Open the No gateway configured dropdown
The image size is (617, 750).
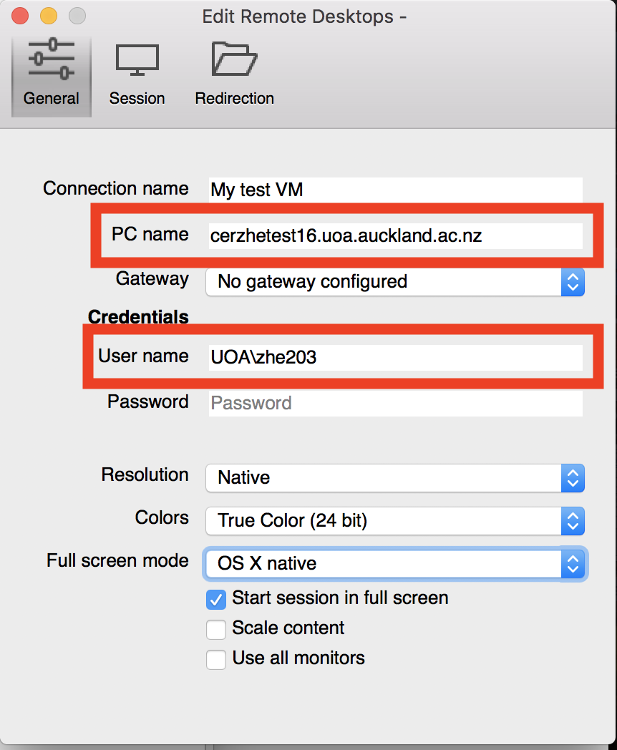395,282
